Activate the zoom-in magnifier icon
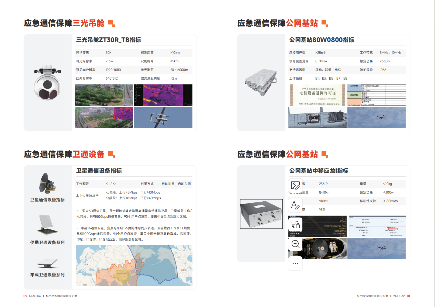 tap(295, 244)
